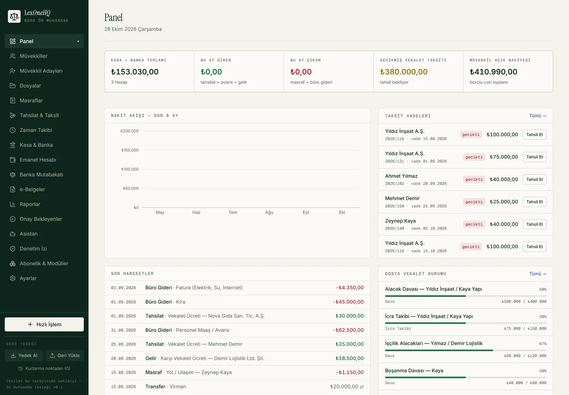569x395 pixels.
Task: Go to the Panel menu item
Action: tap(44, 41)
